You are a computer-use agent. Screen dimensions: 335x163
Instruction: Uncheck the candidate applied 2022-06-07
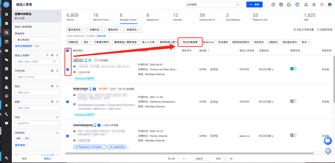(68, 69)
